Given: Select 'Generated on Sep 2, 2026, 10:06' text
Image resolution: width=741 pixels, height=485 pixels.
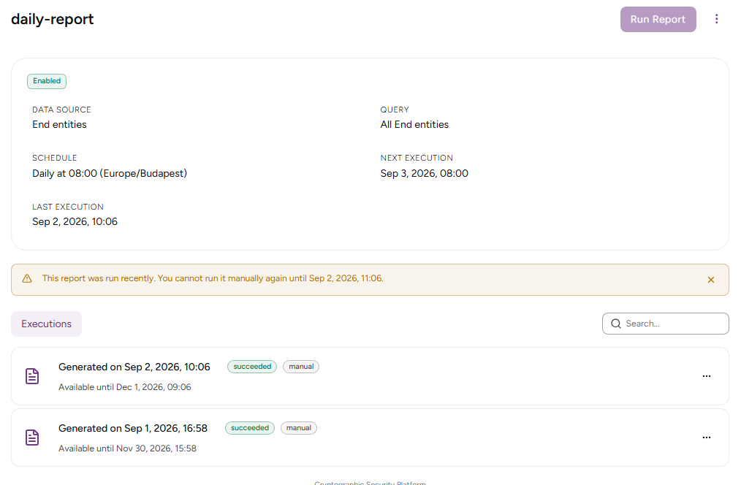Looking at the screenshot, I should click(x=134, y=367).
